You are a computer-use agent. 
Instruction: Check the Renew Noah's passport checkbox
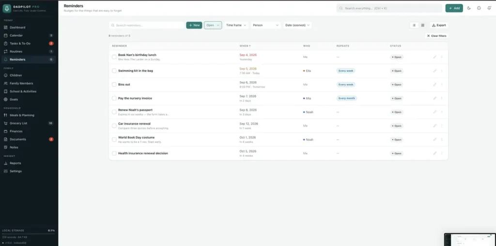click(114, 112)
